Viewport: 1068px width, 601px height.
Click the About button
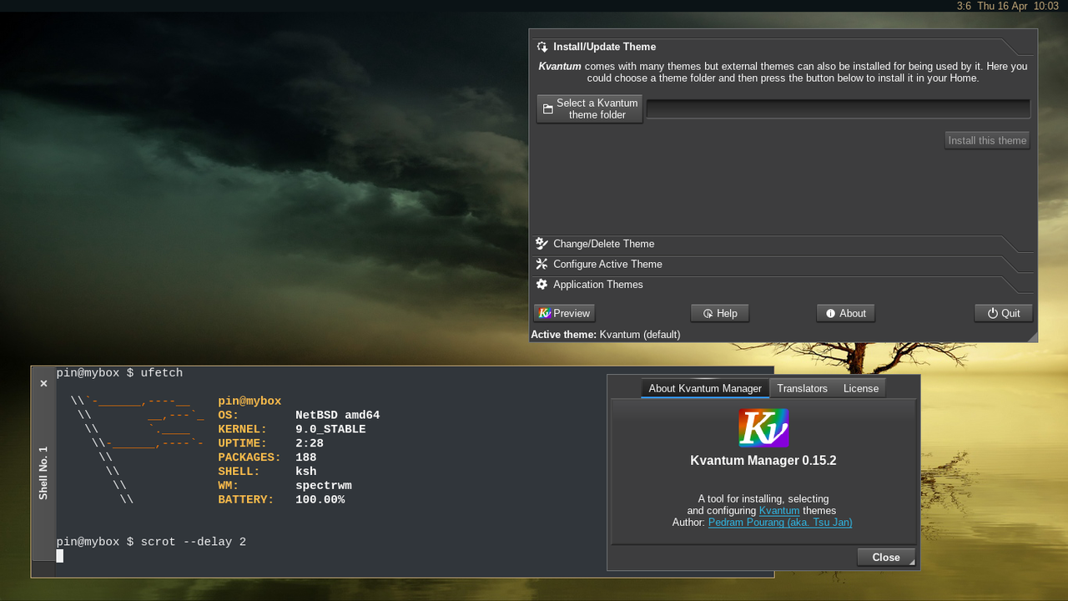point(845,313)
